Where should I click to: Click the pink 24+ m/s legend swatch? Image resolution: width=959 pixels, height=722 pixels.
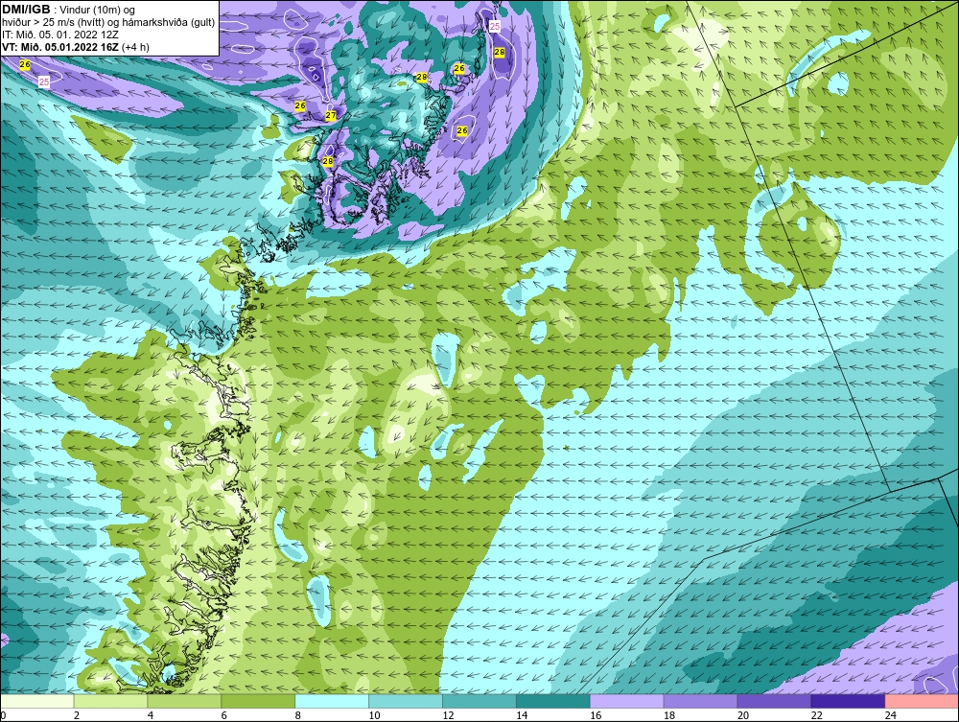tap(922, 701)
